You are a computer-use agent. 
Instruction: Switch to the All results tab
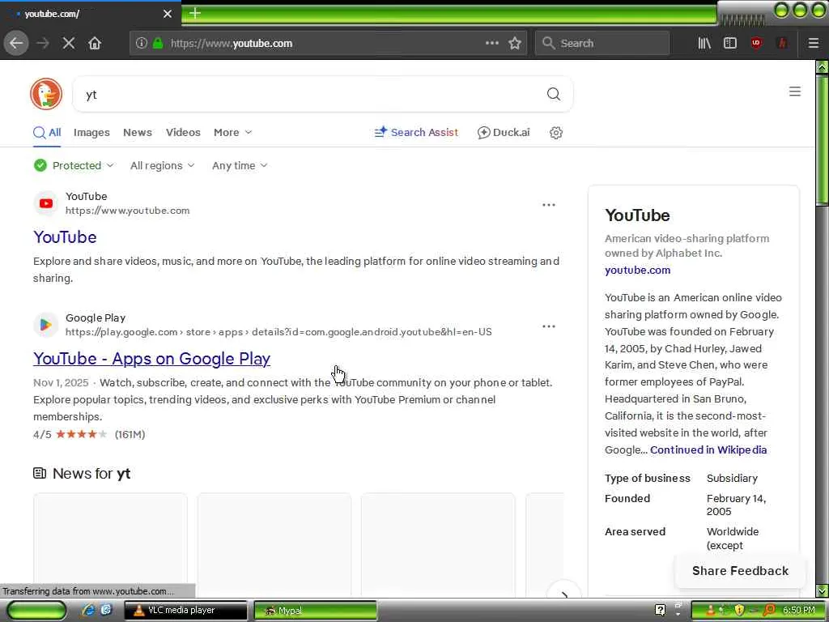pos(47,133)
